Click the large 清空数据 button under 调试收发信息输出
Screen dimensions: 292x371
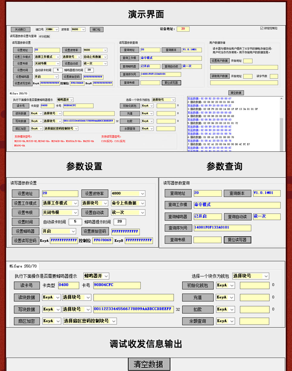pos(149,364)
